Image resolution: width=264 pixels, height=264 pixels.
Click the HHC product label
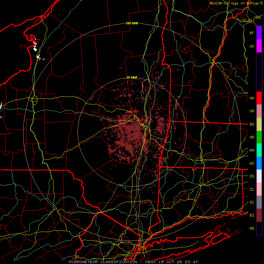258,18
